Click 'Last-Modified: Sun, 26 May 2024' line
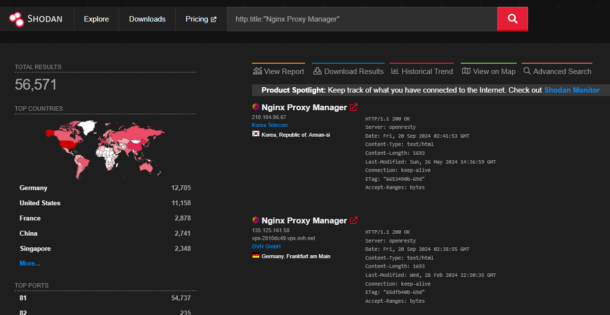 [x=431, y=162]
